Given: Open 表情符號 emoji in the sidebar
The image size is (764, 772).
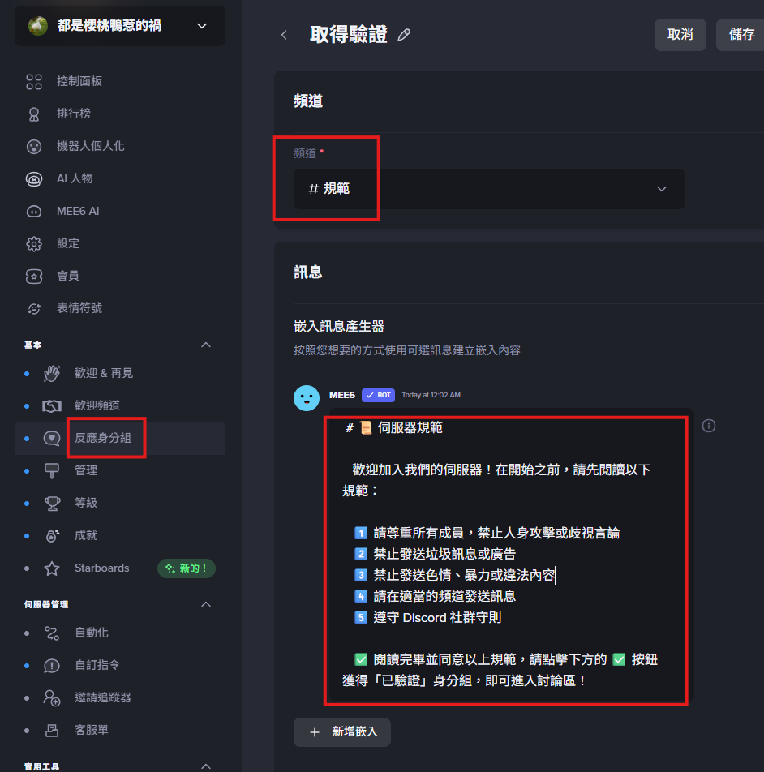Looking at the screenshot, I should (x=79, y=308).
